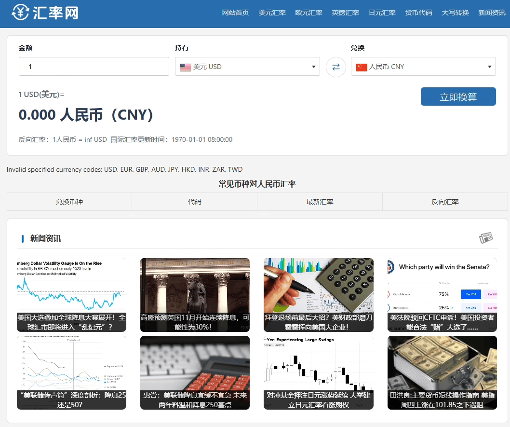
Task: Open the 人民币 CNY currency dropdown
Action: point(423,66)
